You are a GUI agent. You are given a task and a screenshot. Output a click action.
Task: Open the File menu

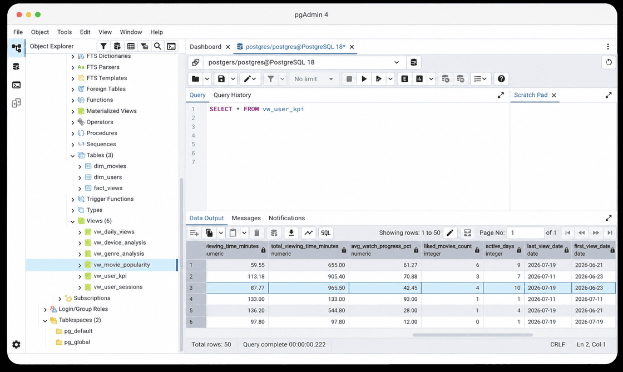click(x=18, y=32)
